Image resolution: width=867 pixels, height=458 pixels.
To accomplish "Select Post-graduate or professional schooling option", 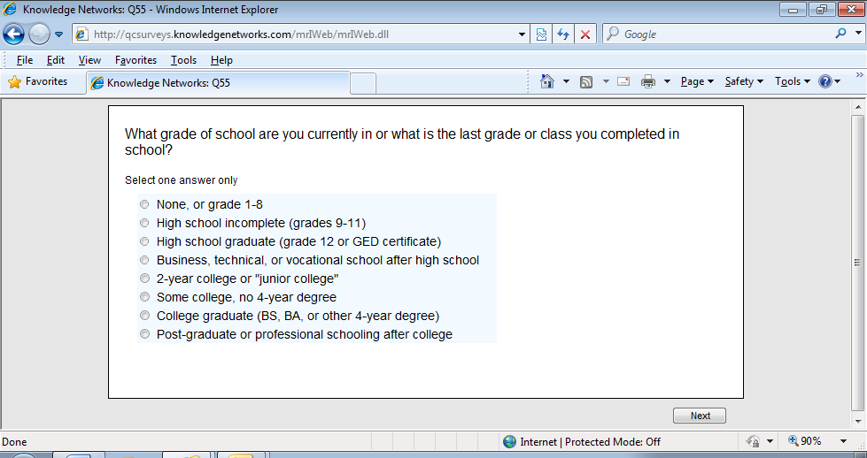I will click(144, 334).
